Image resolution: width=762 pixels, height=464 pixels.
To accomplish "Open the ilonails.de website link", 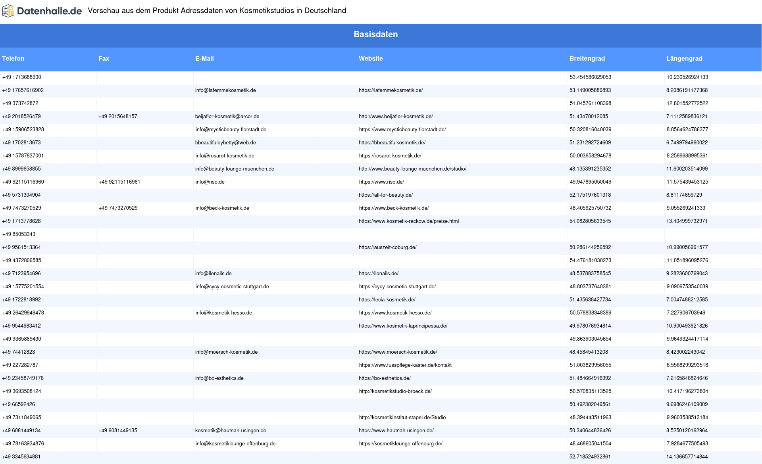I will click(379, 274).
